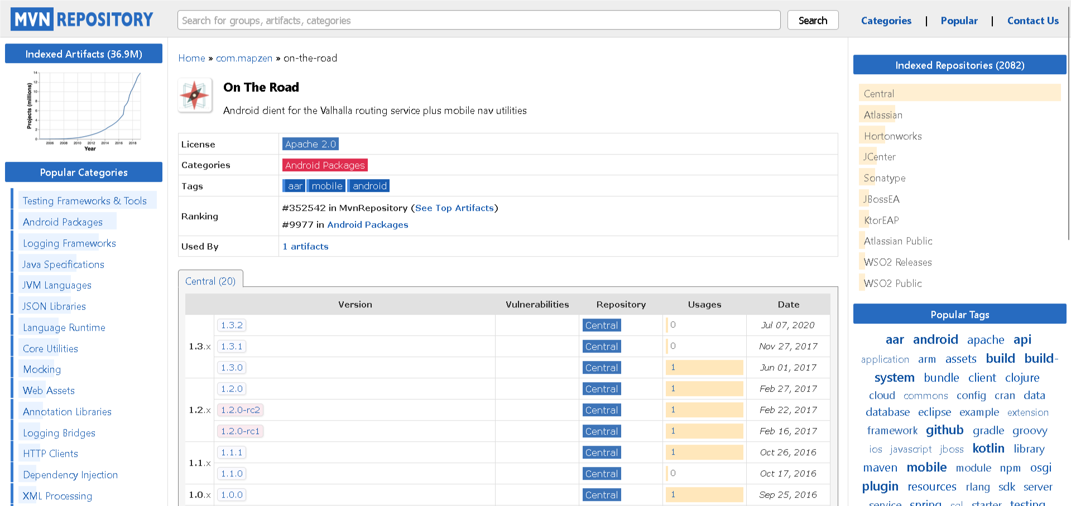Open Logging Frameworks category
Screen dimensions: 1071x506
point(69,243)
